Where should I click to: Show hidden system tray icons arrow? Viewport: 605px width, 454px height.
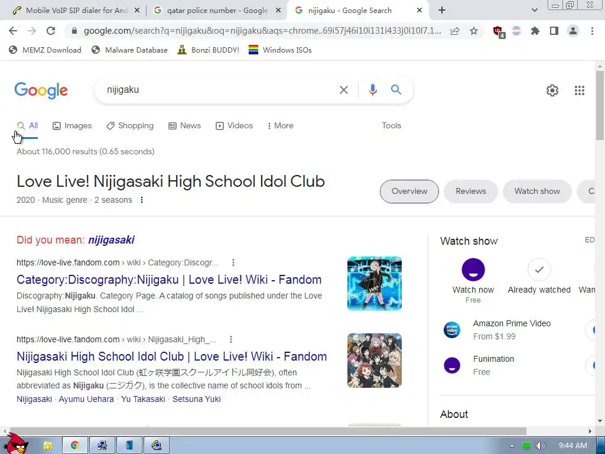click(x=512, y=446)
